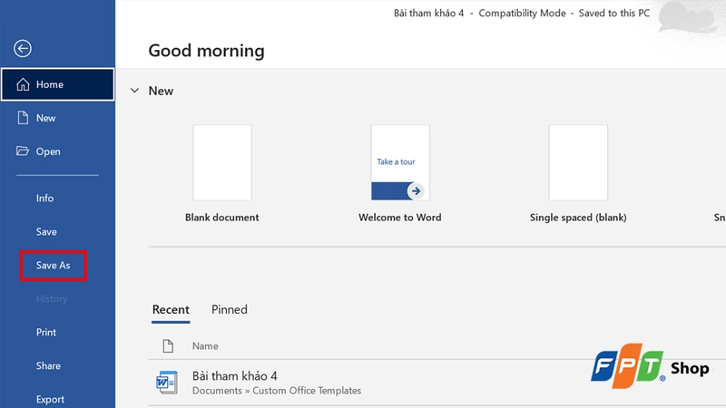The width and height of the screenshot is (726, 408).
Task: Sort the file list by Name column
Action: (205, 345)
